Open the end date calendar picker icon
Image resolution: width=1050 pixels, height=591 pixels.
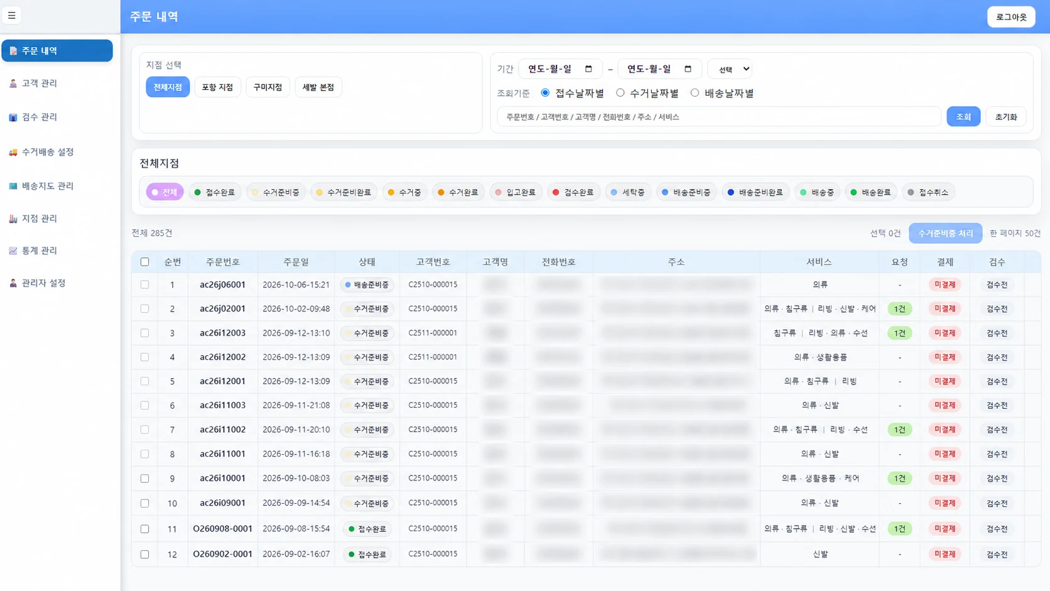point(688,69)
